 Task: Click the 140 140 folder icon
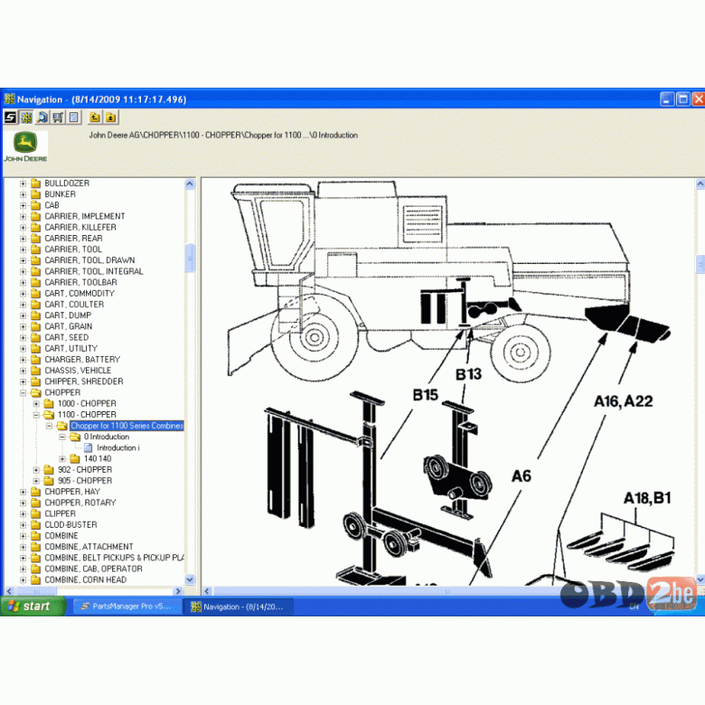coord(75,459)
